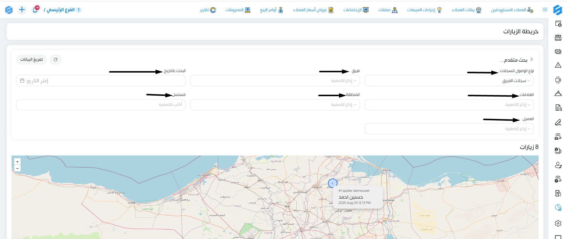567x239 pixels.
Task: Click the warning triangle sidebar icon
Action: pos(558,65)
